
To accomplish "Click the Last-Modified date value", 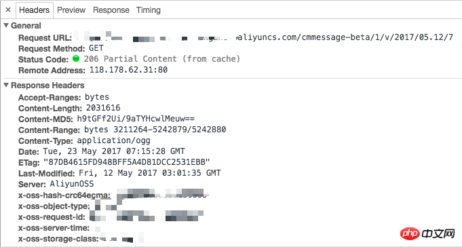I will point(150,173).
